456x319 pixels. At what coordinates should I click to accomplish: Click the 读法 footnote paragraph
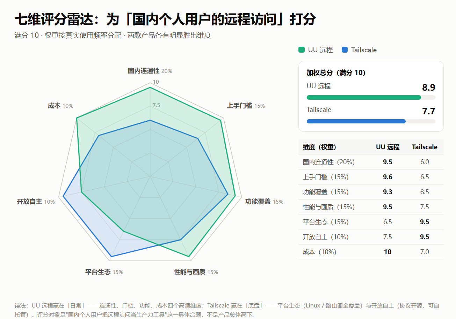(x=227, y=310)
